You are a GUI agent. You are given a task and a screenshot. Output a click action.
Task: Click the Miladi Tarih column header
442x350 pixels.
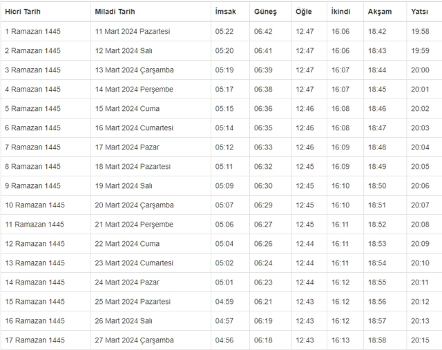115,12
